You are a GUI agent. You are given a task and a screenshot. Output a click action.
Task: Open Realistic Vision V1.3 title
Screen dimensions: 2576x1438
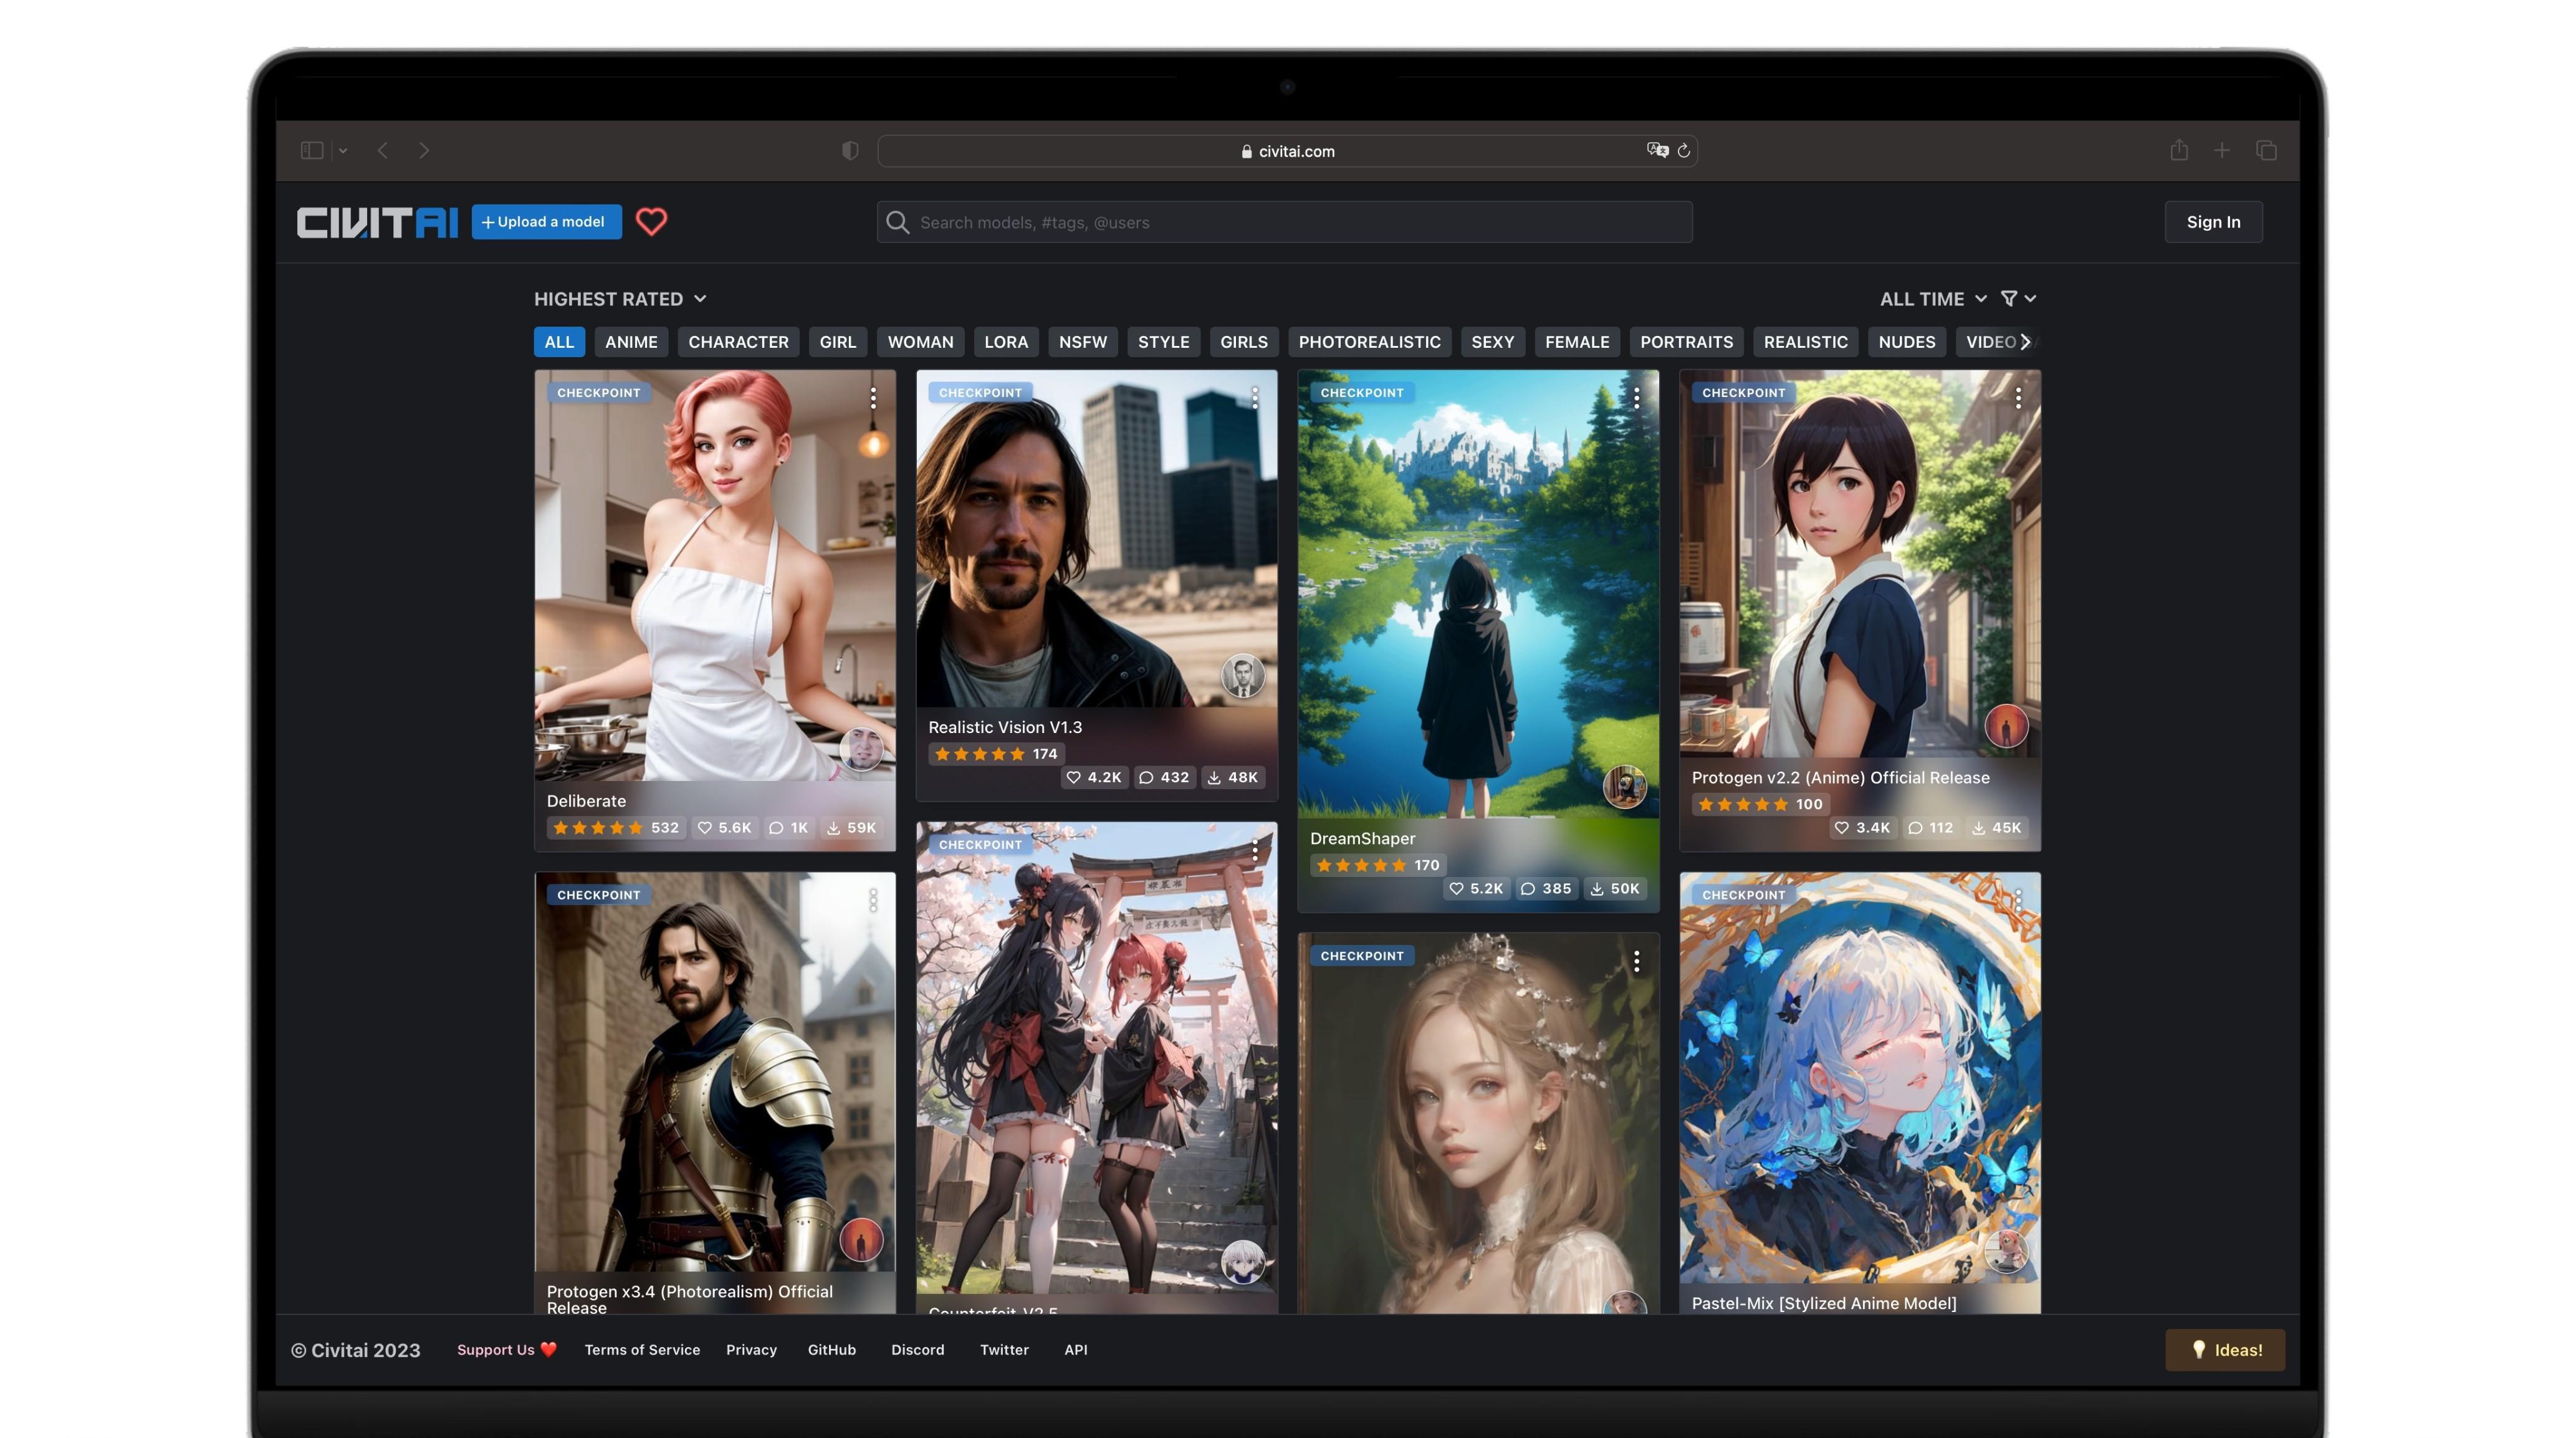tap(1005, 728)
